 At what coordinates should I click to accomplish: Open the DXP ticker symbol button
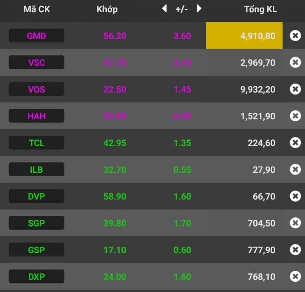click(x=36, y=276)
